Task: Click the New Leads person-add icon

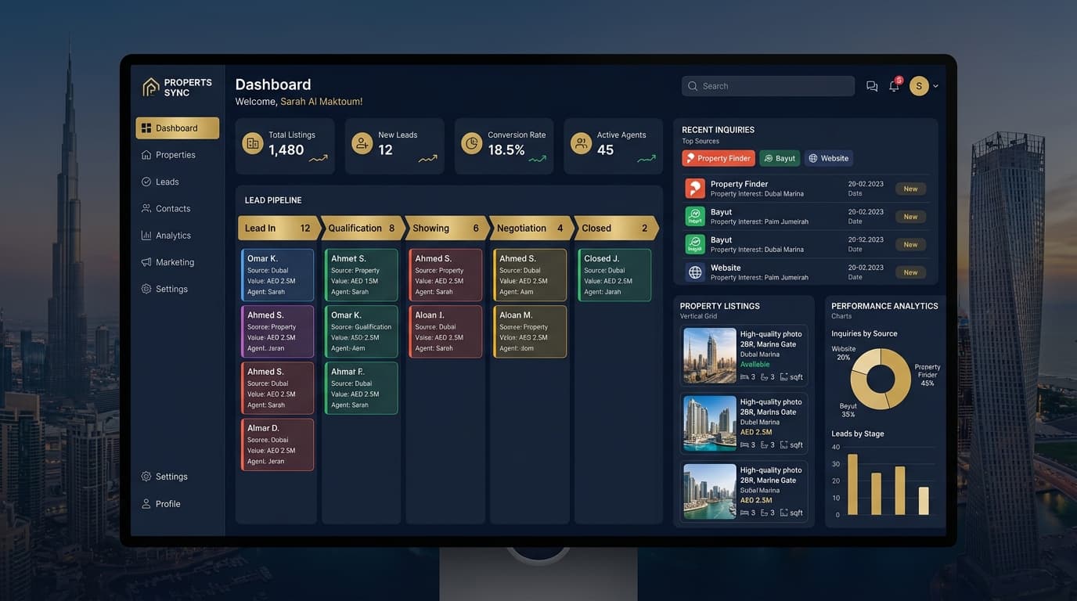Action: click(x=362, y=143)
